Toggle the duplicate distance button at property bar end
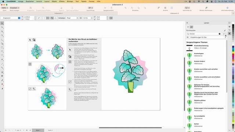Image resolution: width=235 pixels, height=132 pixels. point(111,18)
